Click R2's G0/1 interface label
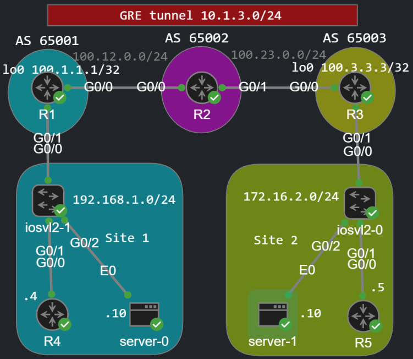The width and height of the screenshot is (413, 359). coord(252,87)
